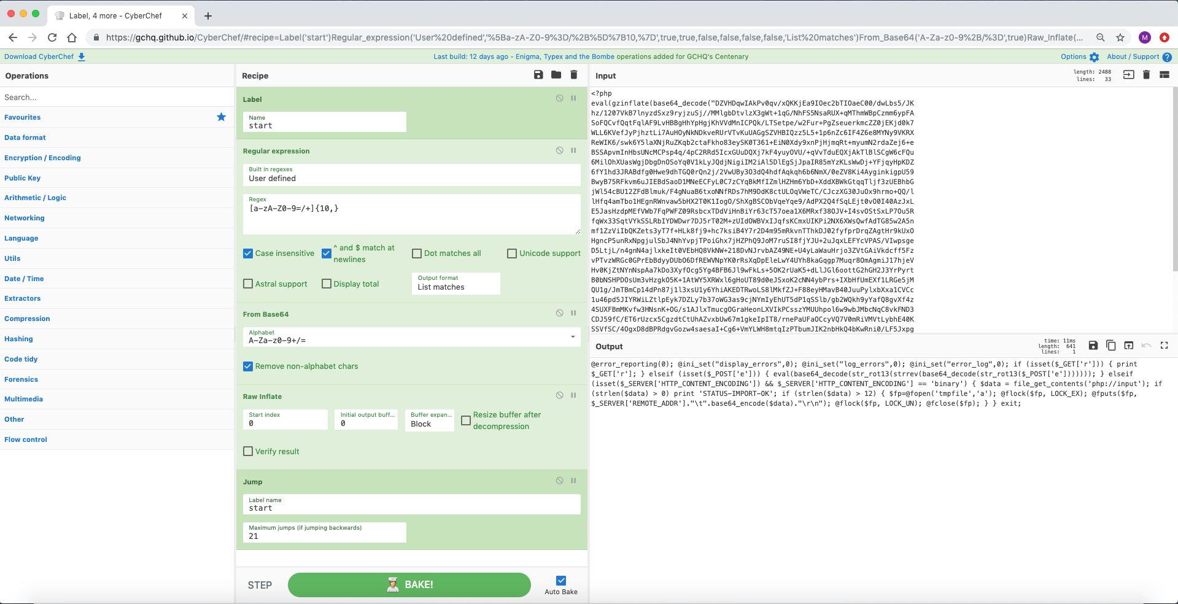Open a new browser tab
The height and width of the screenshot is (604, 1178).
pyautogui.click(x=208, y=16)
